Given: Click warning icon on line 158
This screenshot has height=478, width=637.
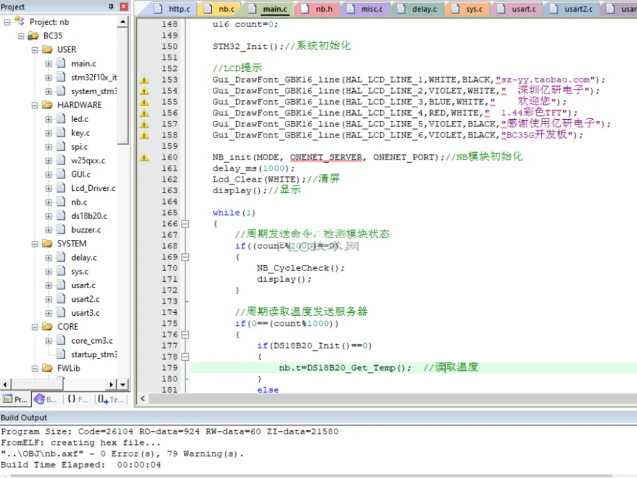Looking at the screenshot, I should (x=145, y=135).
